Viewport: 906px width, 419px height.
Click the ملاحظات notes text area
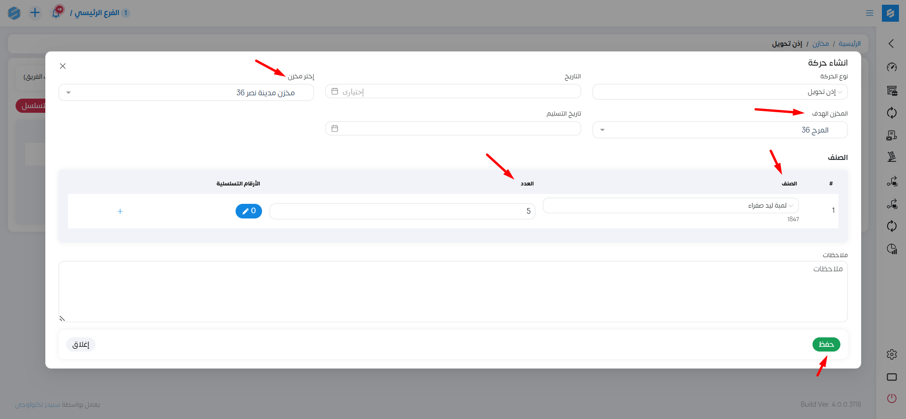[453, 292]
